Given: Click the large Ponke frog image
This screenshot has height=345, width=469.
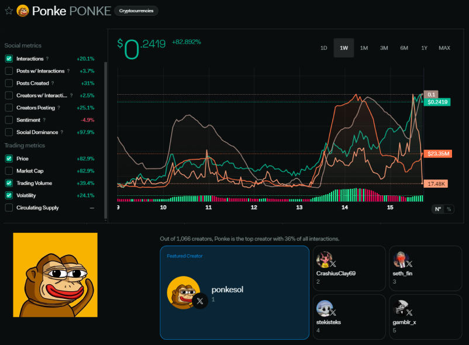Looking at the screenshot, I should pyautogui.click(x=56, y=275).
